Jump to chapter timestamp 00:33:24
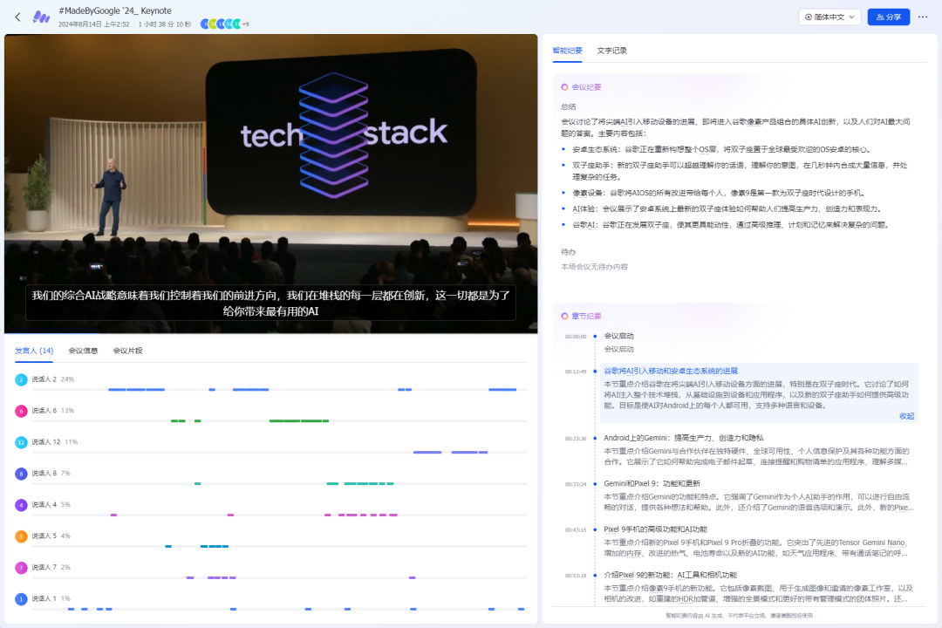The width and height of the screenshot is (942, 628). (x=576, y=484)
